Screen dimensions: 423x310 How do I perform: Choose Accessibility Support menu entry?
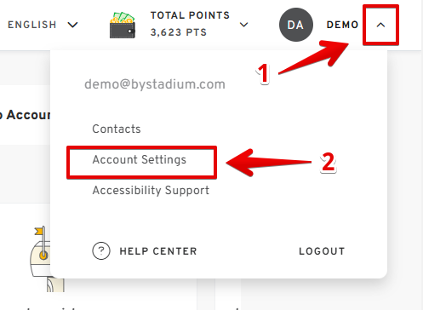click(151, 191)
